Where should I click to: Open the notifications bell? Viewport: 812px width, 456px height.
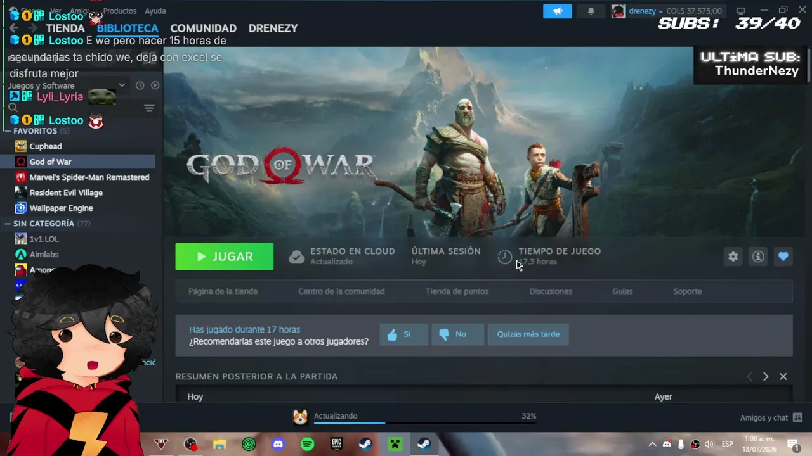pyautogui.click(x=591, y=11)
